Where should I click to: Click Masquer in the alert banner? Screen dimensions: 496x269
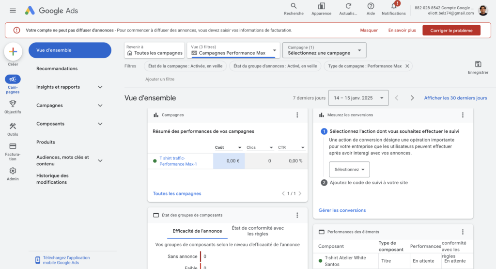[369, 31]
